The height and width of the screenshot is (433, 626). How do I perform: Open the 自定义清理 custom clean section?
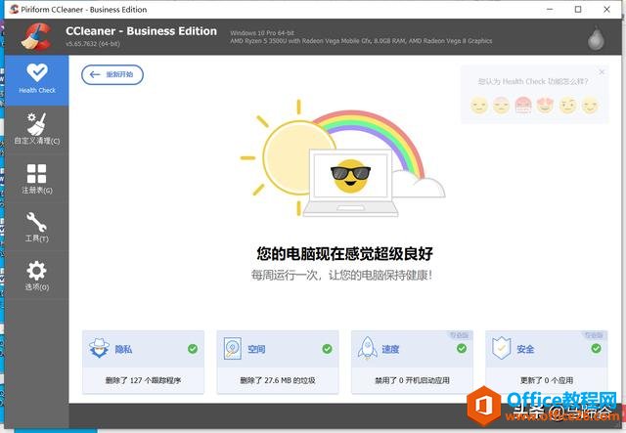coord(36,129)
